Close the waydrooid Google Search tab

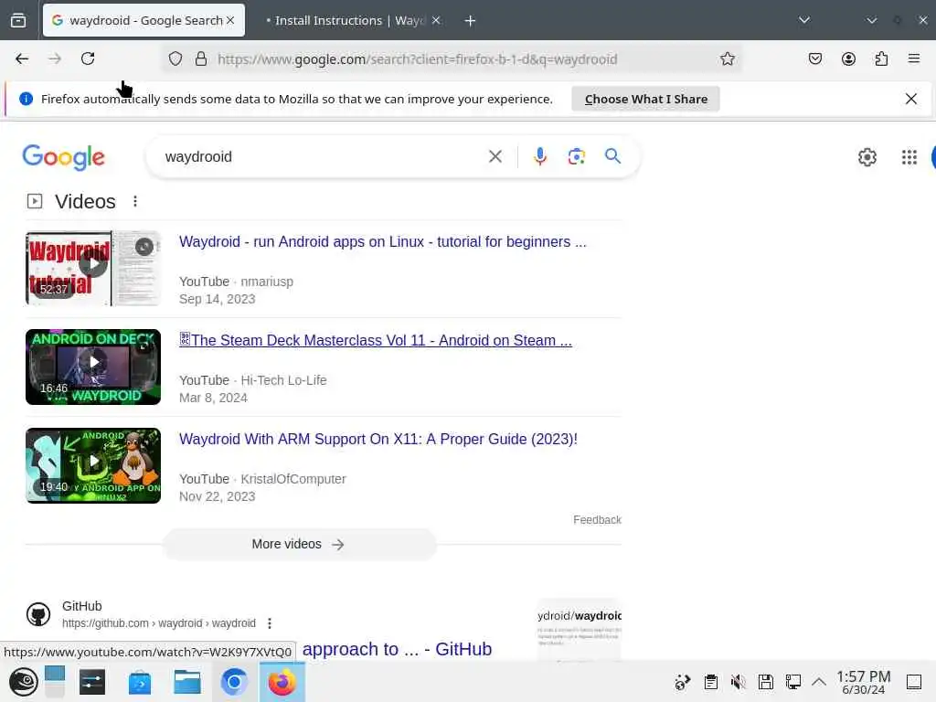click(x=230, y=20)
